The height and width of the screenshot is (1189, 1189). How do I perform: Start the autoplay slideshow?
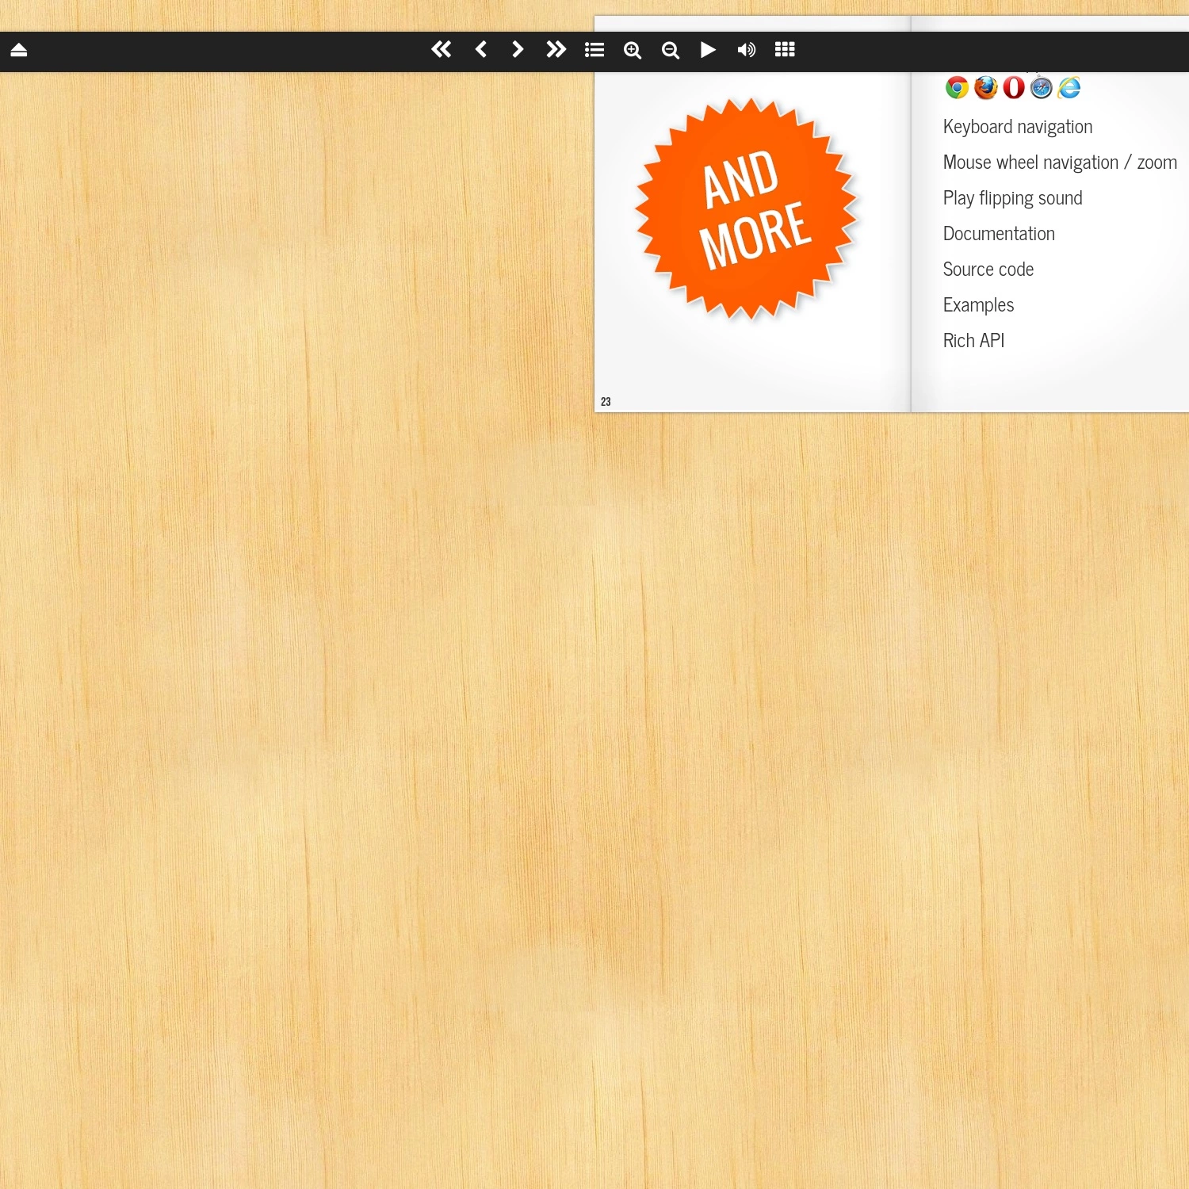pyautogui.click(x=708, y=50)
